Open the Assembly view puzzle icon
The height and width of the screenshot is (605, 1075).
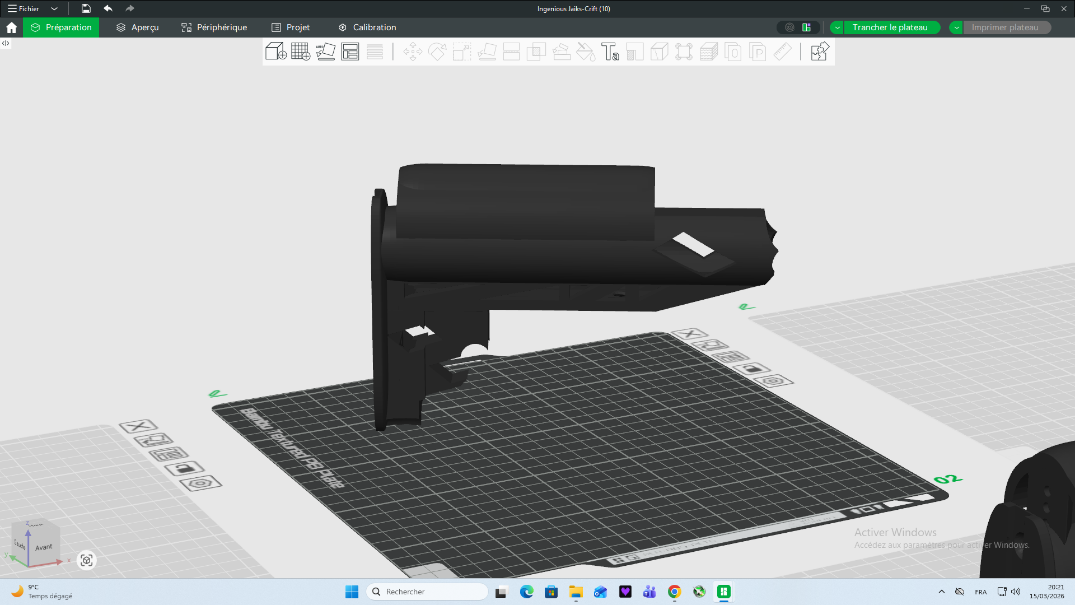pos(820,52)
